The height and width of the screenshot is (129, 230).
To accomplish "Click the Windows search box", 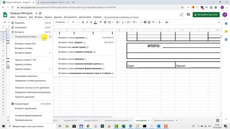I will [32, 126].
